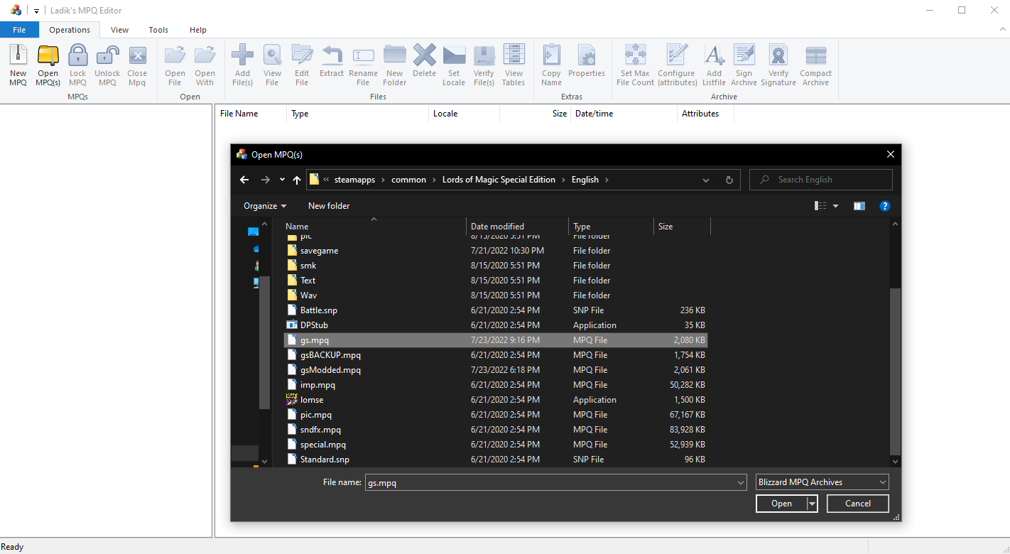Sort by Size column in dialog

pyautogui.click(x=682, y=227)
